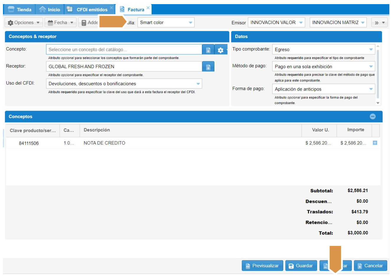Open the Tipo comprobante Egreso dropdown
This screenshot has height=276, width=391.
371,50
